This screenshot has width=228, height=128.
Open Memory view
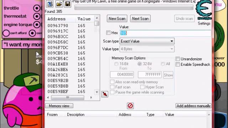click(x=59, y=106)
